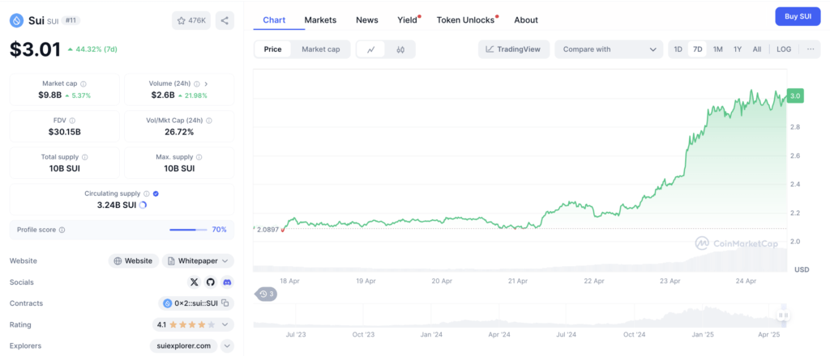Open the Discord social icon
830x356 pixels.
pyautogui.click(x=227, y=282)
